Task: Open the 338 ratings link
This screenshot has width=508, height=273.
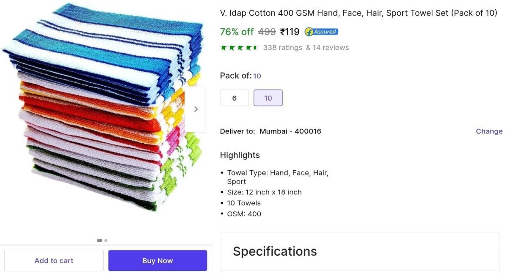Action: 282,47
